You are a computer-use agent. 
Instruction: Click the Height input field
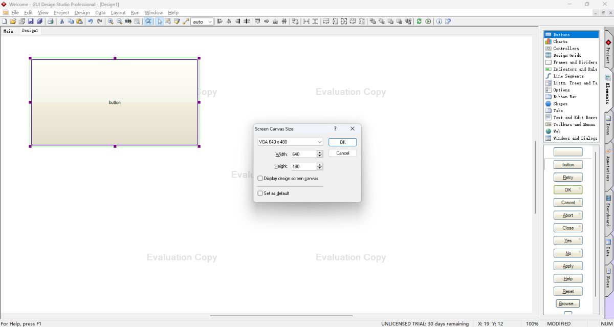303,166
